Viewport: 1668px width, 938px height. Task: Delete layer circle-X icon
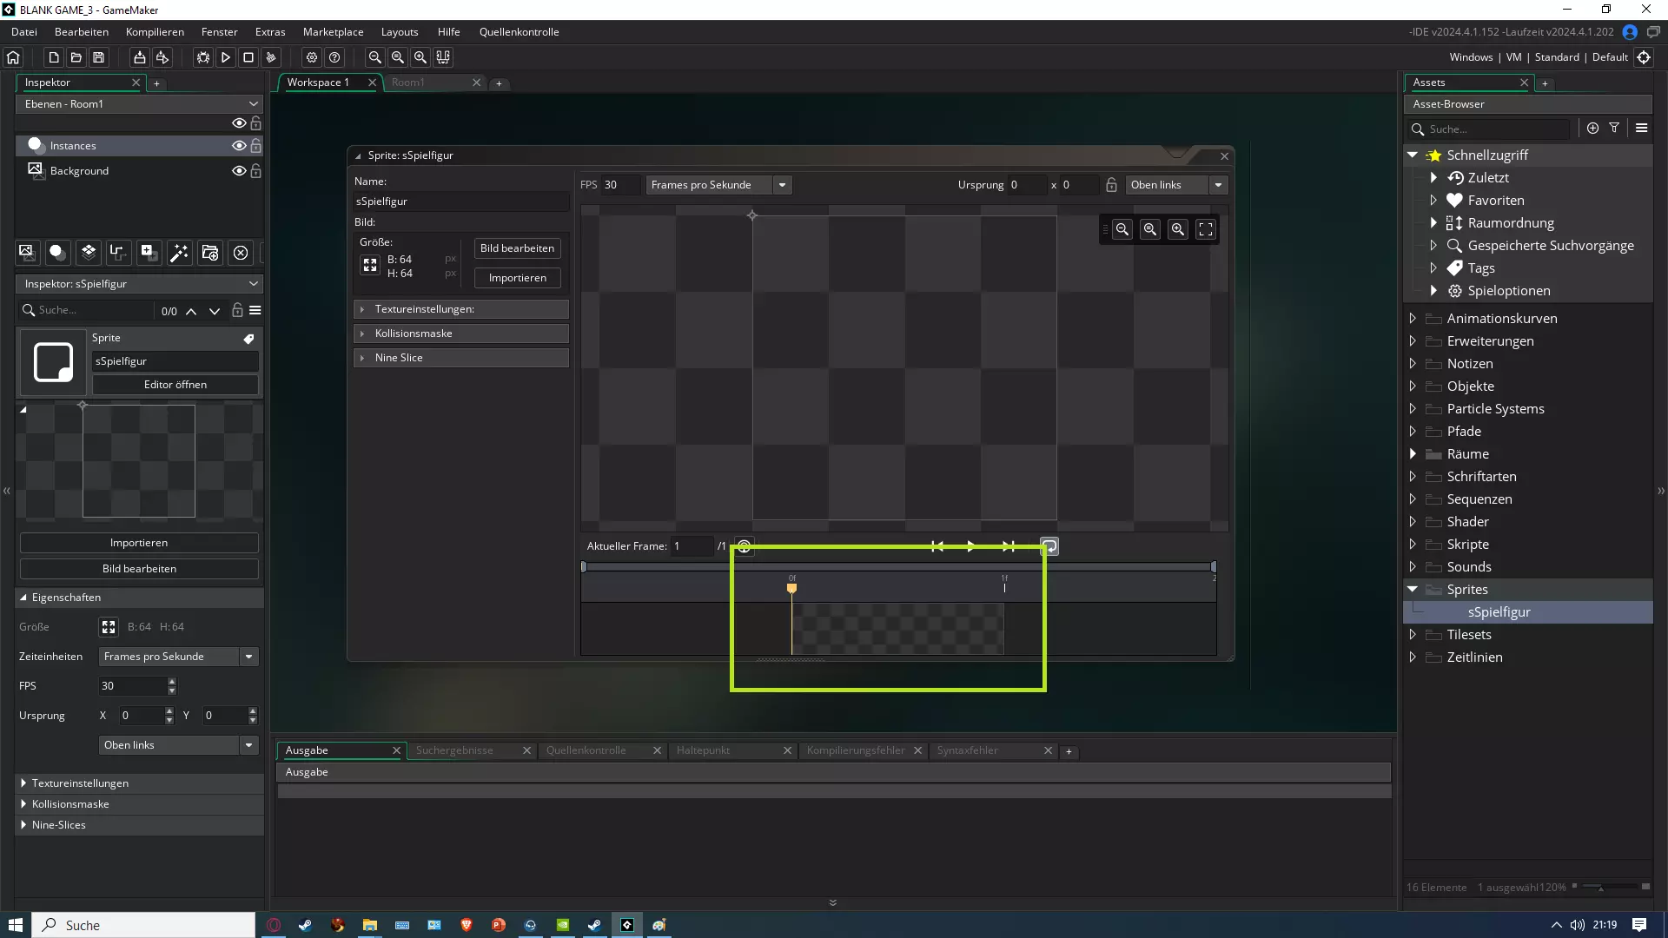click(x=241, y=253)
